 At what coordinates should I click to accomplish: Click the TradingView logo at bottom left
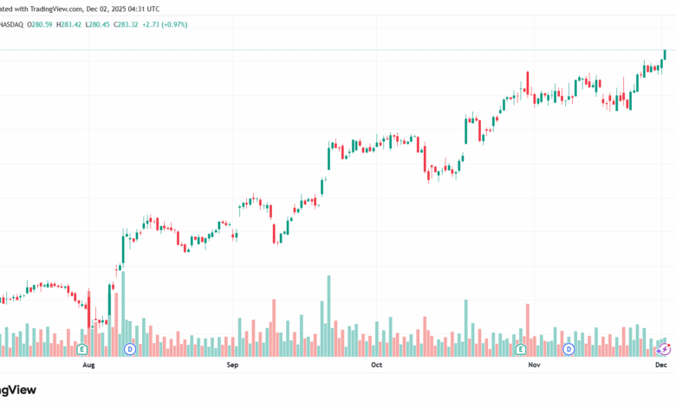tap(17, 390)
